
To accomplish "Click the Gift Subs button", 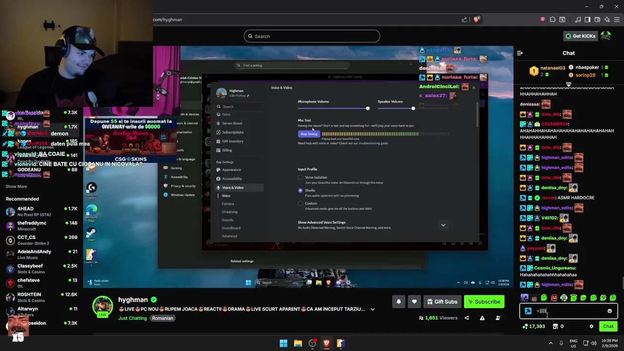I will pyautogui.click(x=442, y=302).
